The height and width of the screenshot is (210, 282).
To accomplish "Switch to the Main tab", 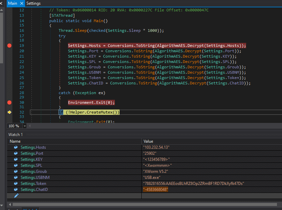I will click(x=12, y=3).
